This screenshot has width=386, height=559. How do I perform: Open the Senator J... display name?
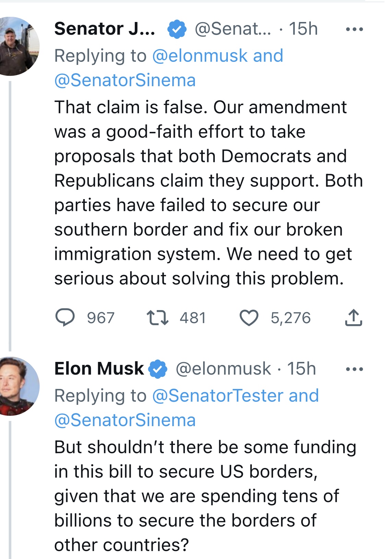coord(105,29)
